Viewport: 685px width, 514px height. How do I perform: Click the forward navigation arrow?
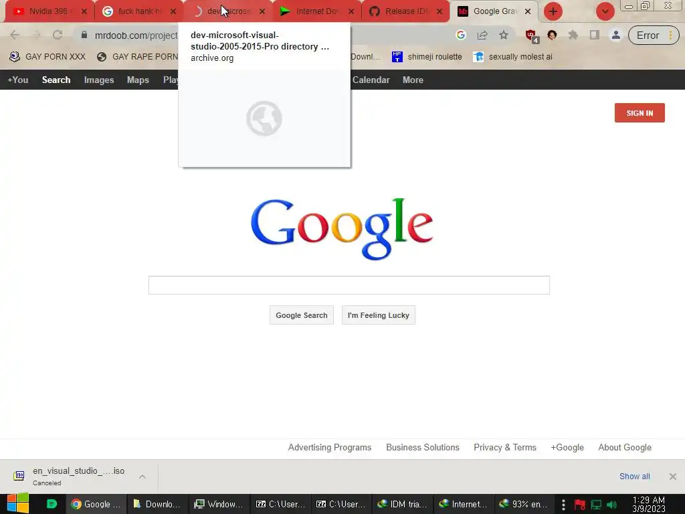coord(36,35)
